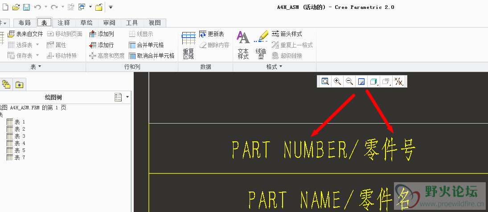Open 线造型 line style
Screen dimensions: 488x212
click(x=261, y=45)
